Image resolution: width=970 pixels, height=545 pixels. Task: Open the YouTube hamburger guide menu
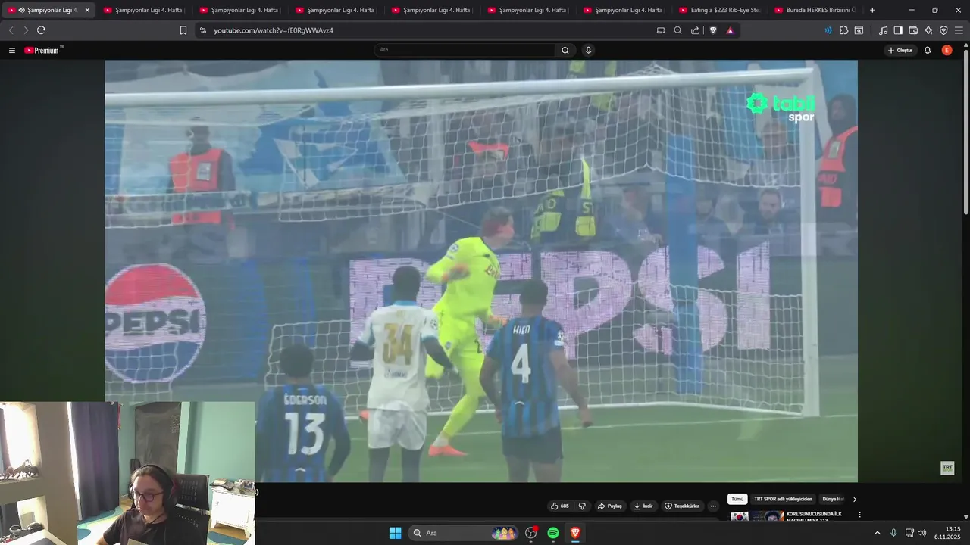click(x=11, y=51)
